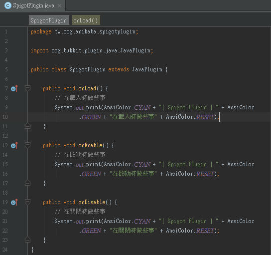Select SpigotPlugin breadcrumb item
The image size is (271, 255).
coord(49,20)
